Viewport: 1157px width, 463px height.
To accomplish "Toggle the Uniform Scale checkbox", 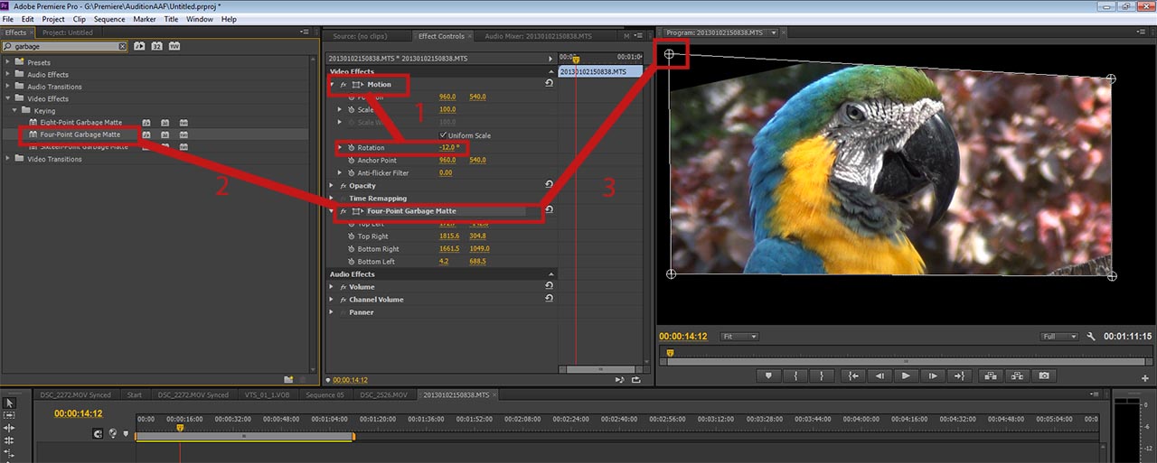I will 443,135.
